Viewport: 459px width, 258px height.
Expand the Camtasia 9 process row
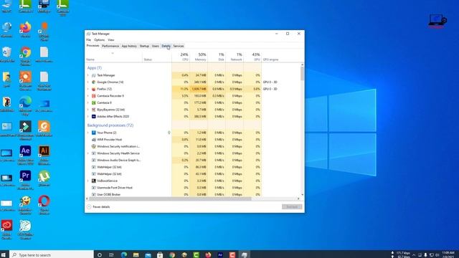click(x=87, y=102)
